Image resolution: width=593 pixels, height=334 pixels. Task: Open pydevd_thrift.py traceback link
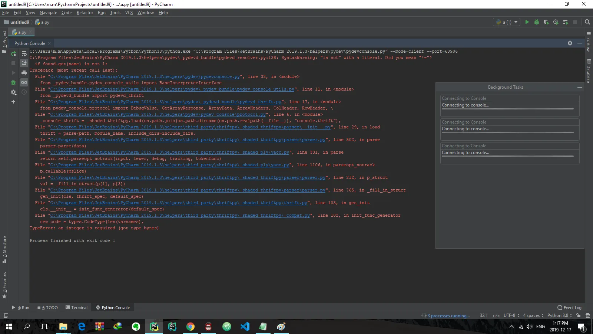[x=166, y=102]
